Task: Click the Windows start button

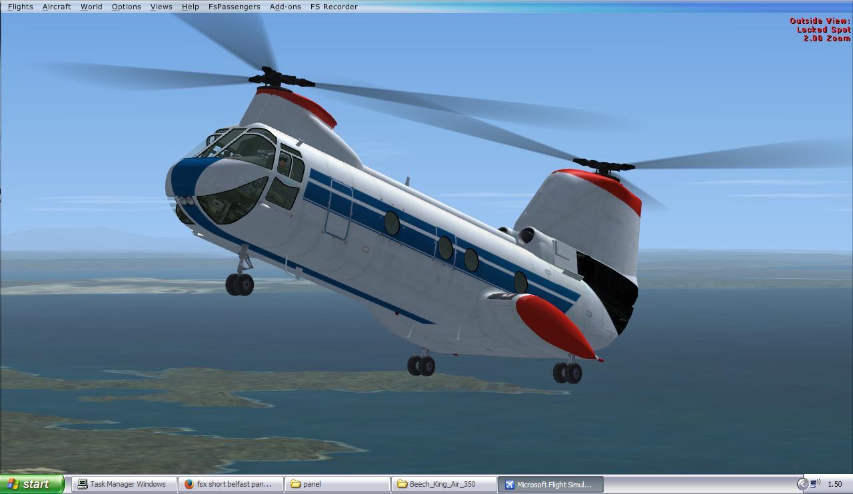Action: point(32,484)
